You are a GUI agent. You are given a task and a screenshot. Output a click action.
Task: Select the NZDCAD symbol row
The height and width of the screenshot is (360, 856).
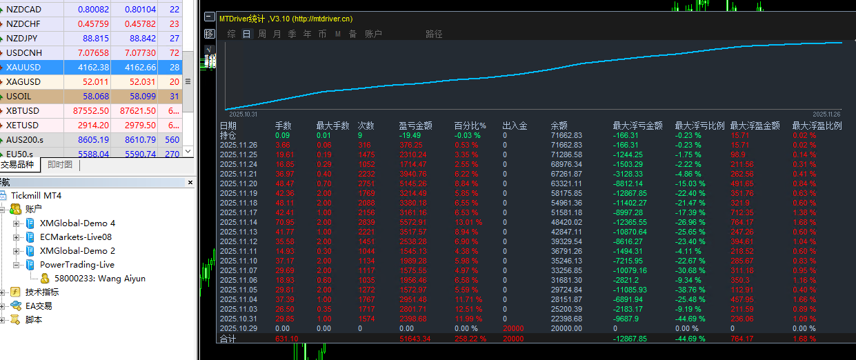pyautogui.click(x=91, y=10)
